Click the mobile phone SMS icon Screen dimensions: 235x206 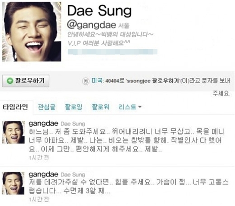click(x=86, y=81)
